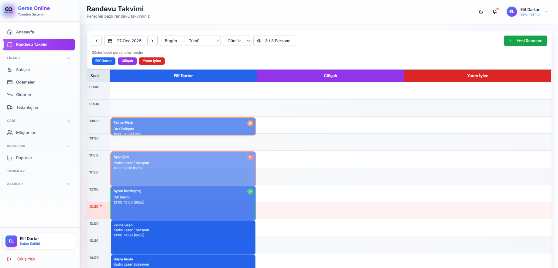Toggle dark mode with the moon icon
Viewport: 558px width, 268px height.
(481, 12)
